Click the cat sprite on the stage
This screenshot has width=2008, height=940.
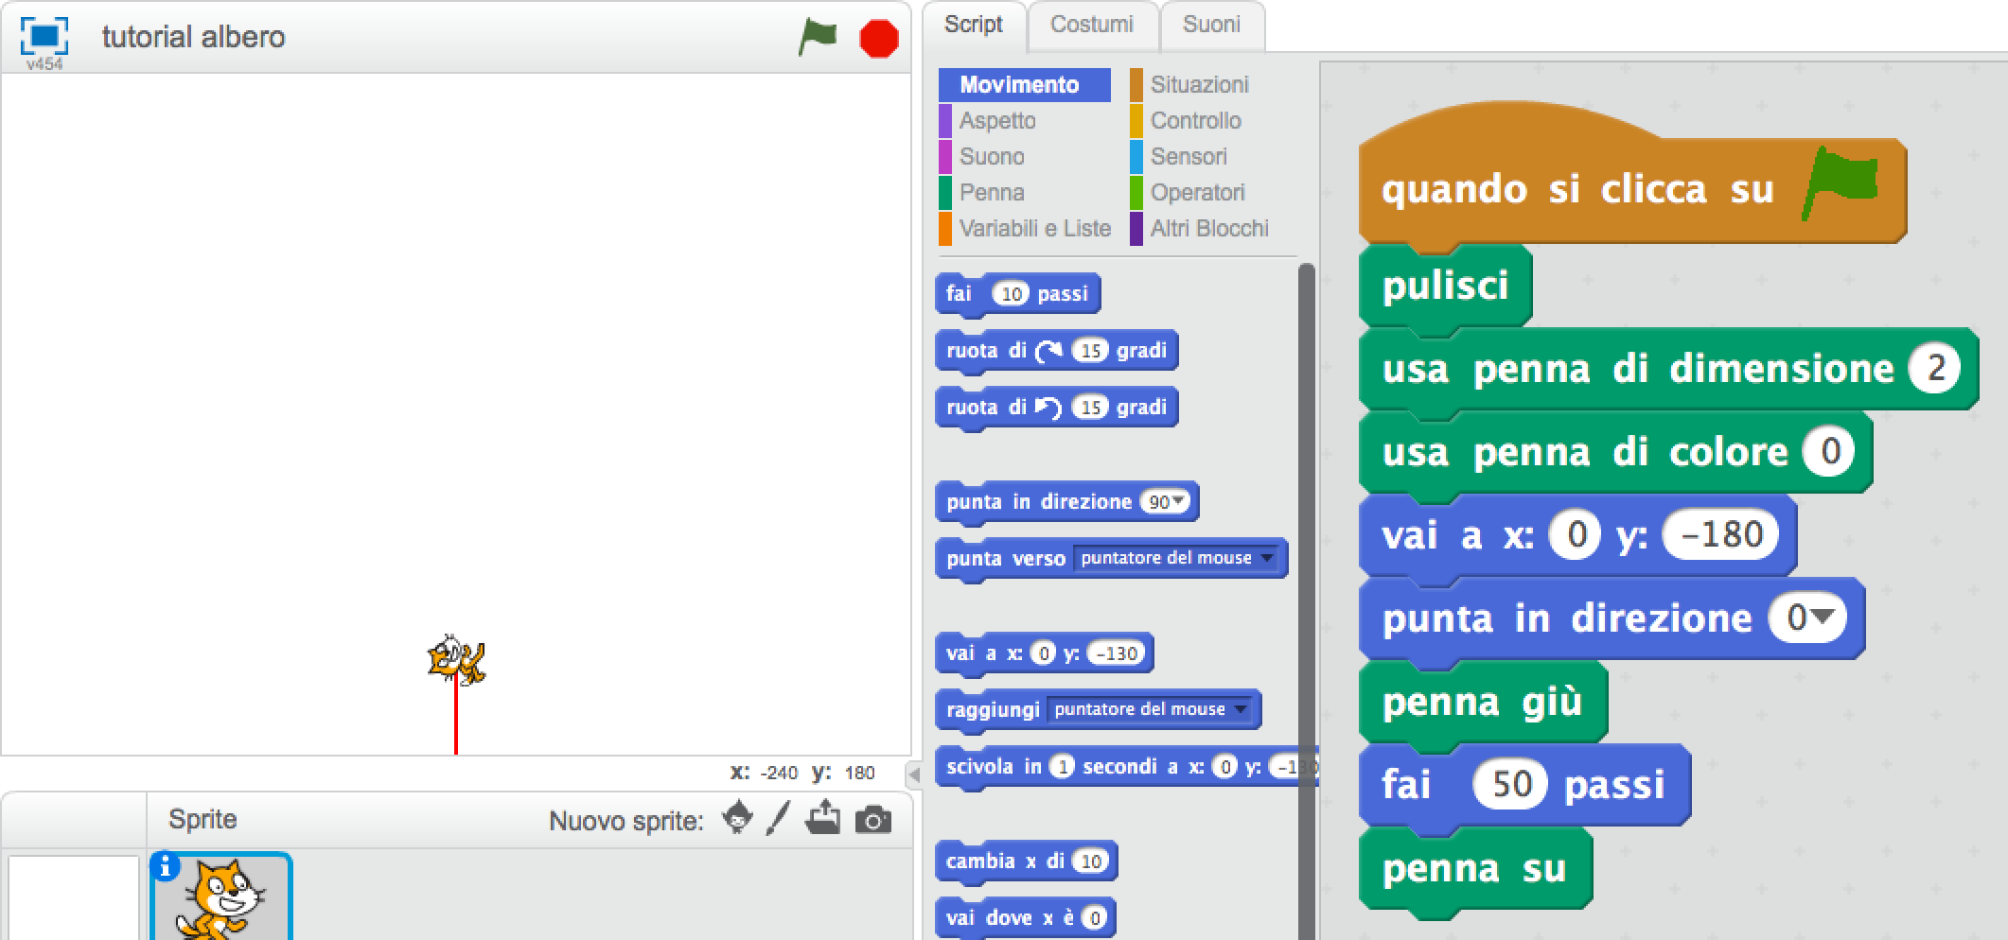click(x=456, y=658)
